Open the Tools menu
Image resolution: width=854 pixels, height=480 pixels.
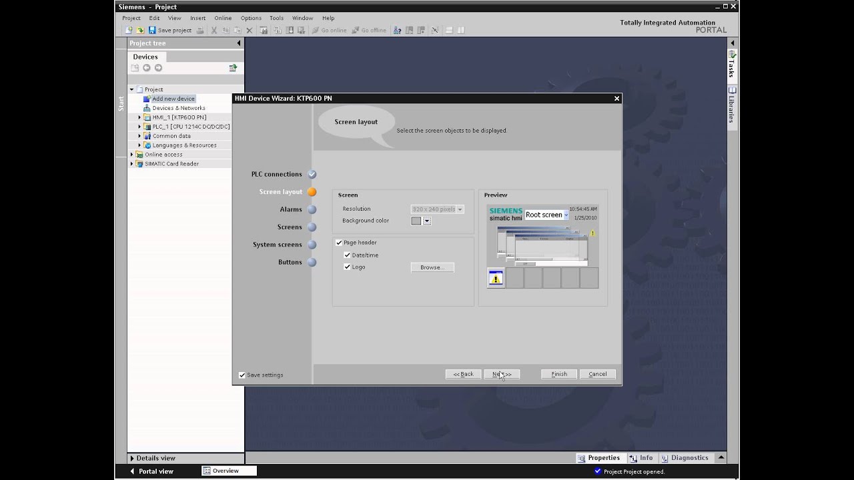coord(276,18)
